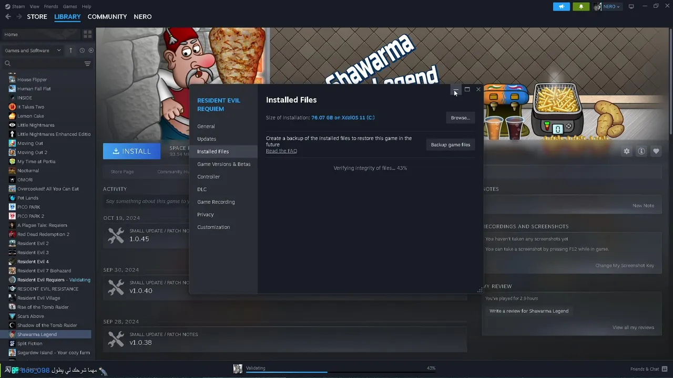
Task: Click the library search field
Action: pyautogui.click(x=42, y=64)
